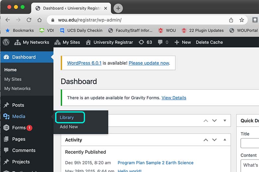Screen dimensions: 259x172
Task: Open the 22 Plugin Updates bookmark
Action: [203, 30]
